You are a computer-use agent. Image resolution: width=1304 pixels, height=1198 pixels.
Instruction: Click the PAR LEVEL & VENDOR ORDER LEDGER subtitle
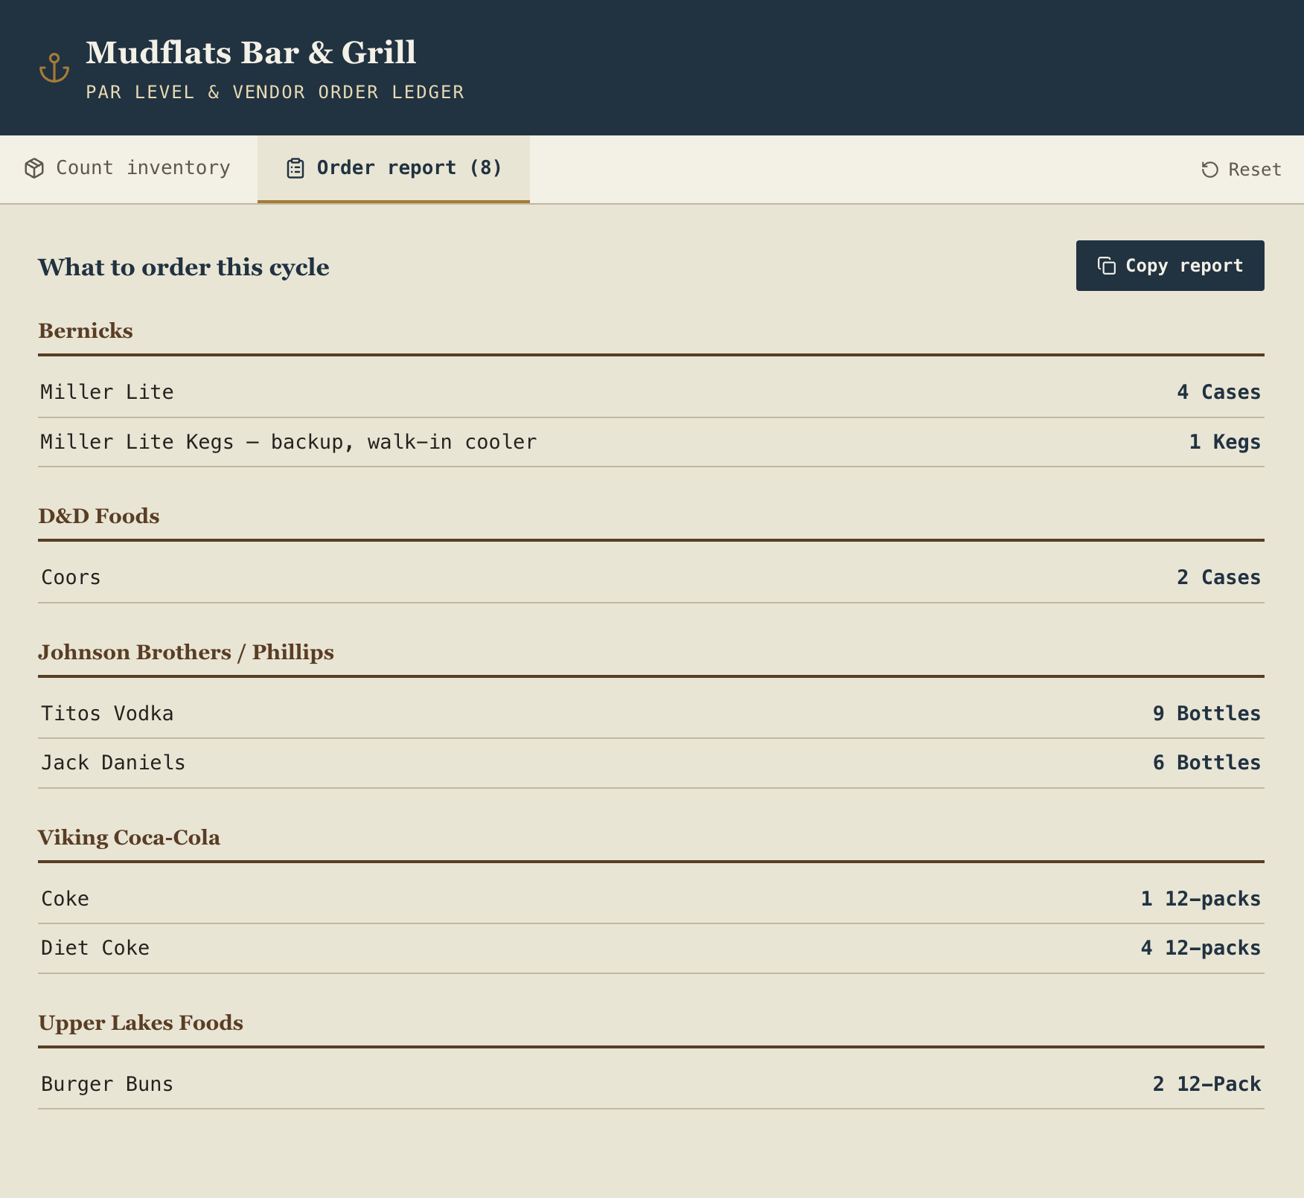275,92
